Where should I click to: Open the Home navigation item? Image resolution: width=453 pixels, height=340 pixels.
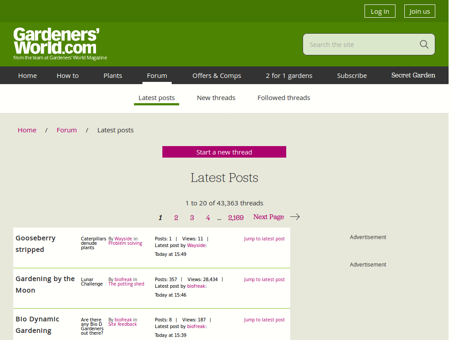click(x=27, y=75)
